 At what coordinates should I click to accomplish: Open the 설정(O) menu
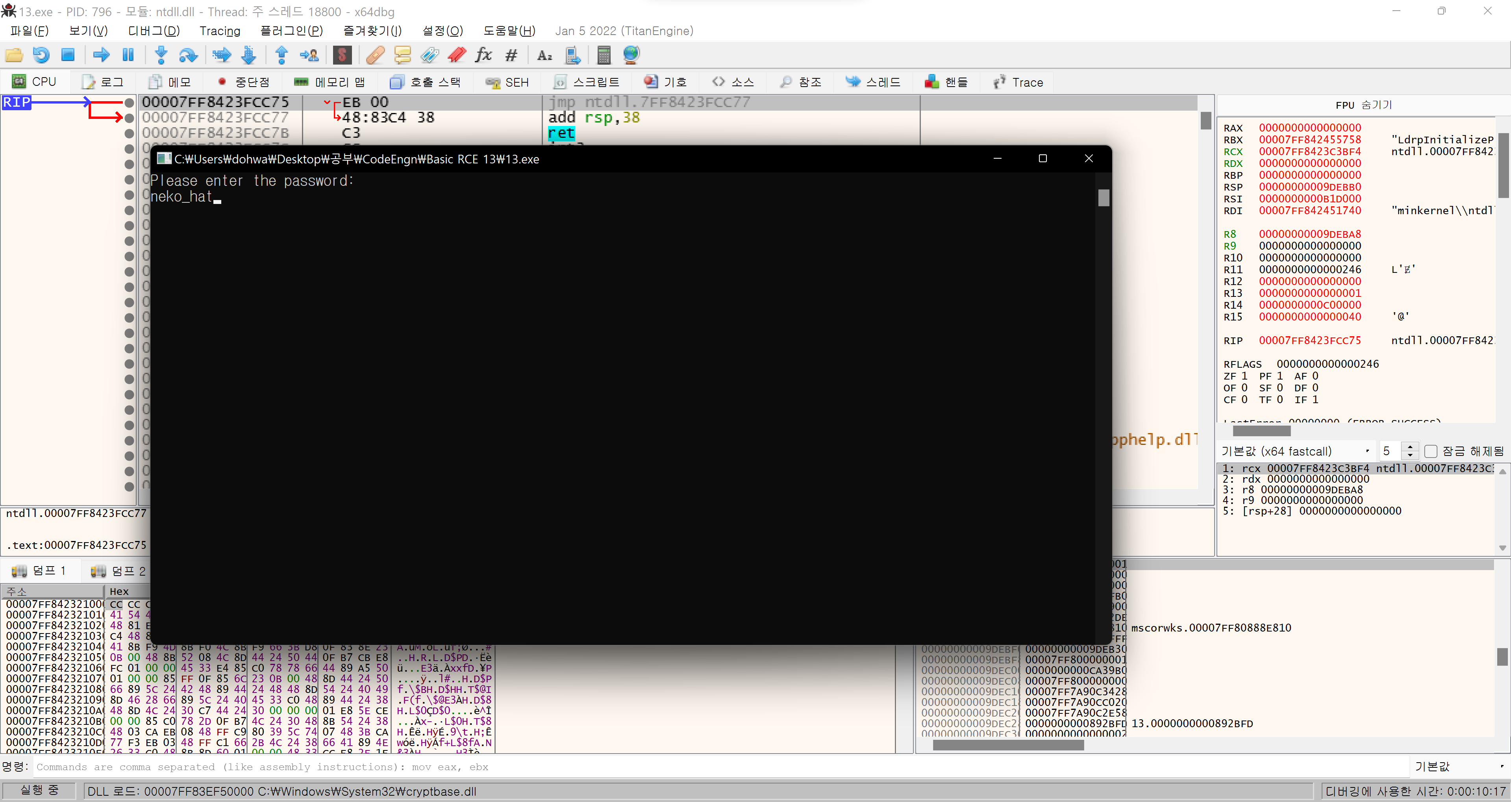coord(443,30)
